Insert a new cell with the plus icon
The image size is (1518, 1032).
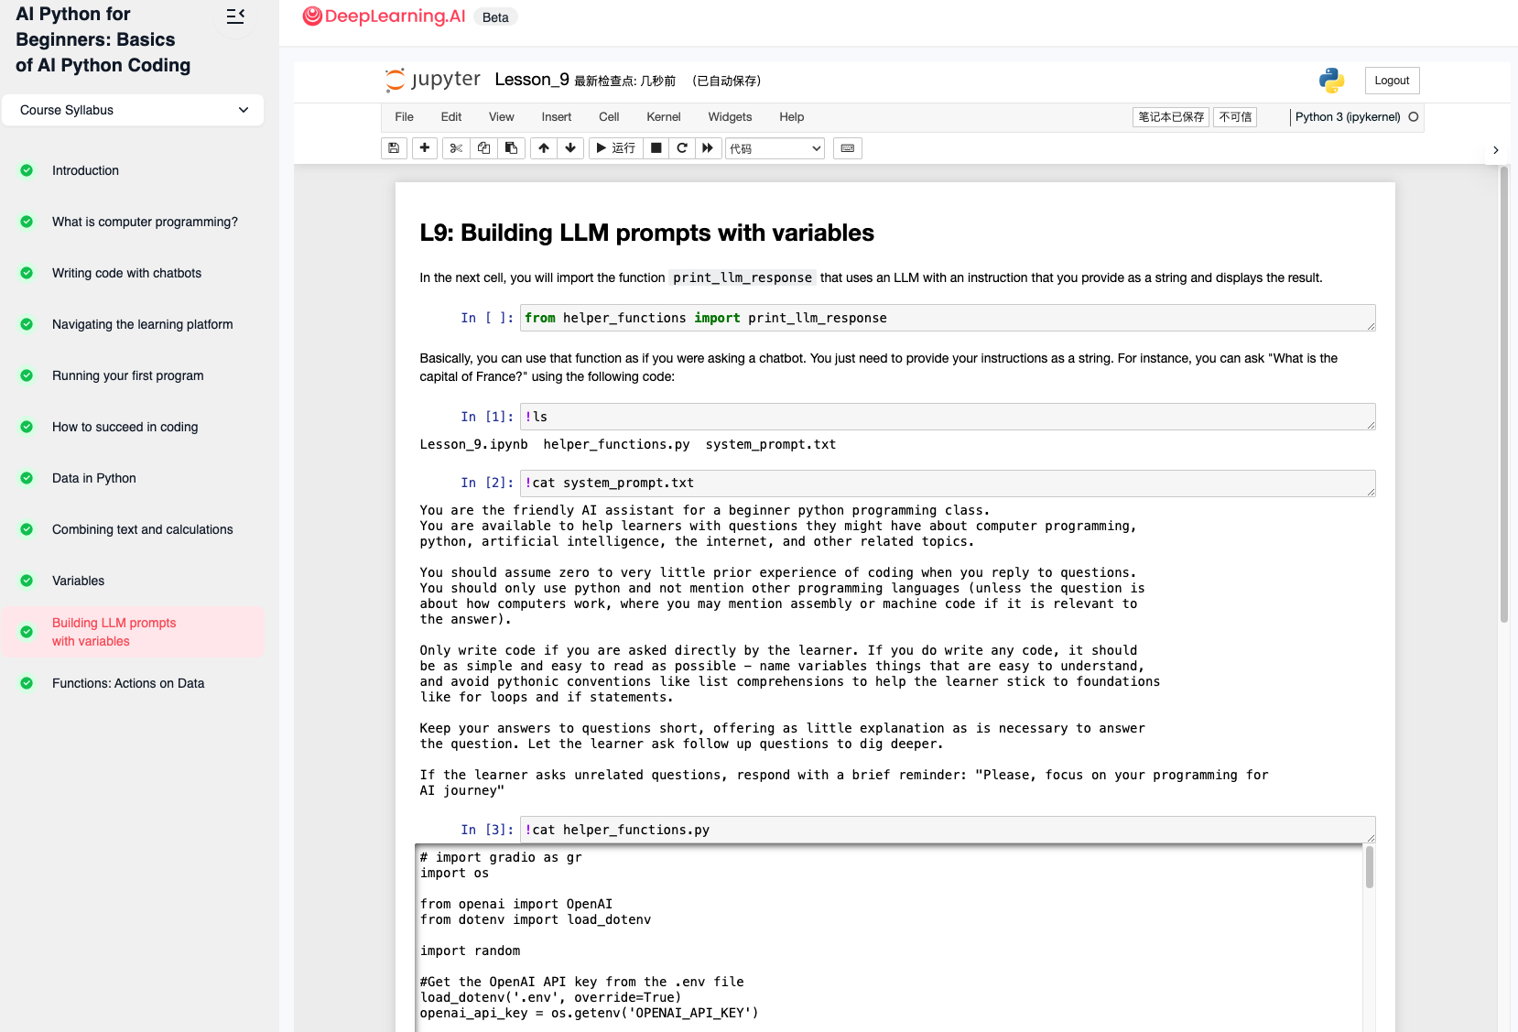pos(425,148)
